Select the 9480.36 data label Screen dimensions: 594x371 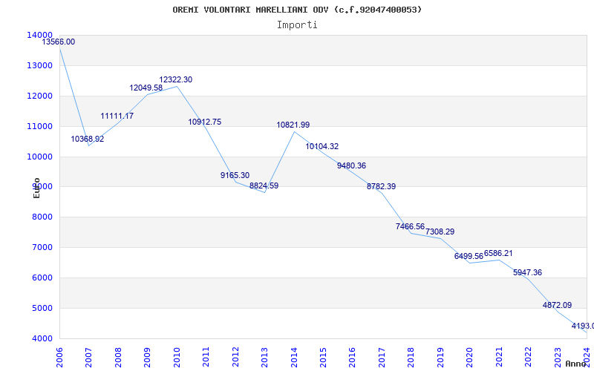point(351,165)
